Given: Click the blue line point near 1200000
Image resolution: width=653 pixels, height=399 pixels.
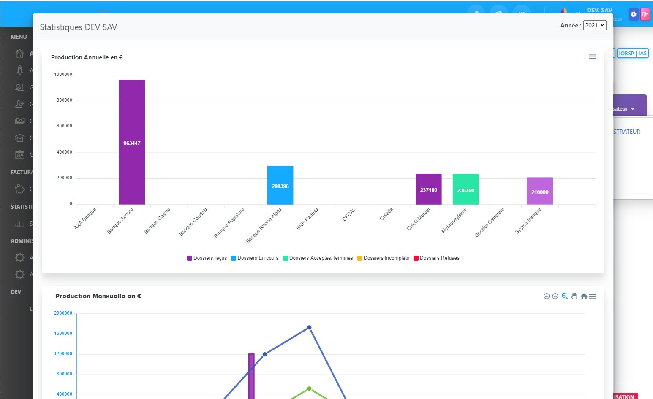Looking at the screenshot, I should pos(265,354).
